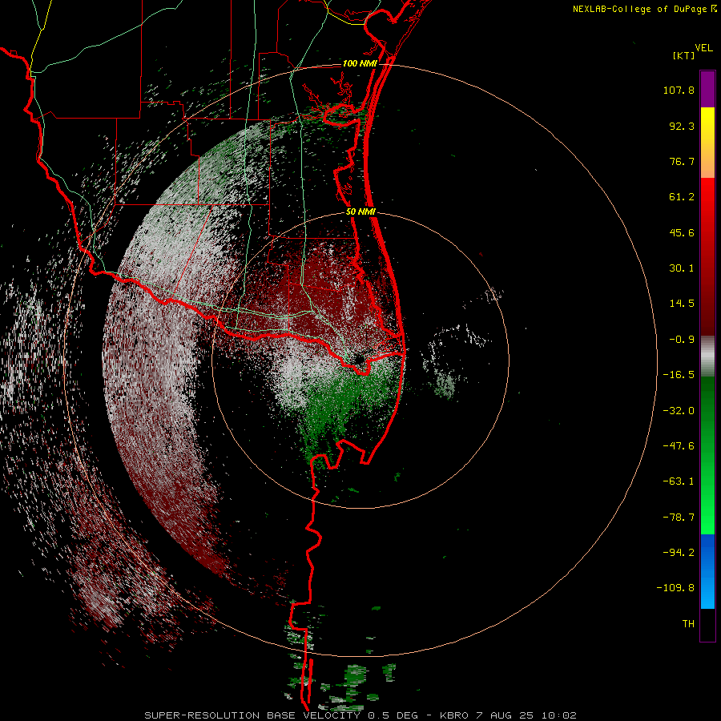The image size is (721, 721).
Task: Click the -0.9 velocity scale value
Action: point(682,340)
